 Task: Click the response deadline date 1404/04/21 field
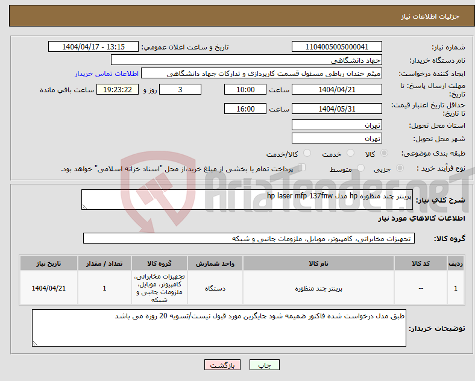337,89
